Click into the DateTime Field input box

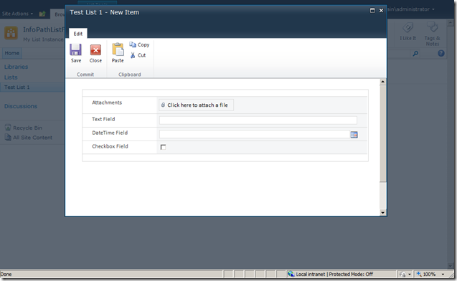click(255, 134)
